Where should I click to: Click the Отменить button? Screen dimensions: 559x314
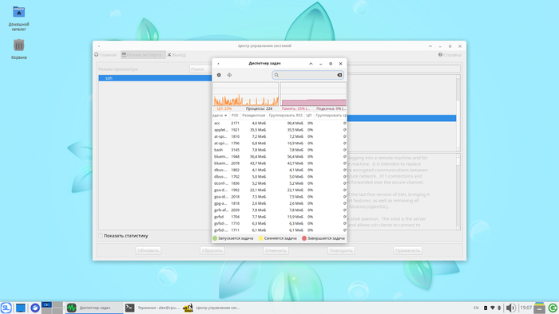coord(276,250)
